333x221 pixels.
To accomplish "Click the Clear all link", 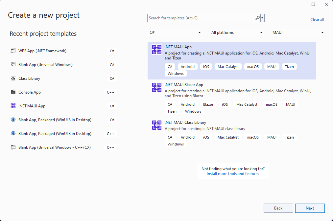I will coord(317,19).
